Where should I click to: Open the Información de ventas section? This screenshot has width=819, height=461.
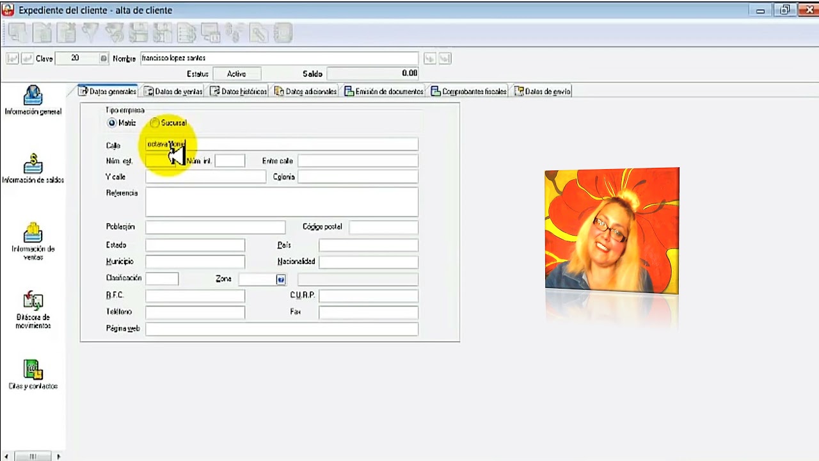click(33, 241)
